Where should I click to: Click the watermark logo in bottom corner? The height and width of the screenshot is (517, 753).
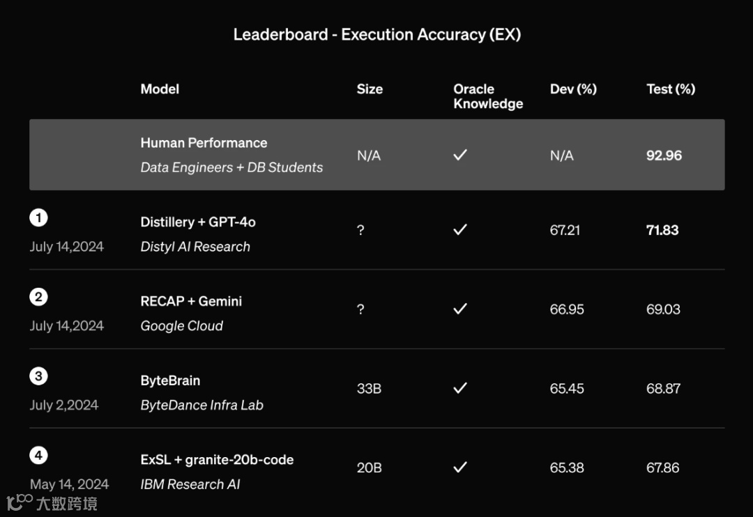click(52, 502)
